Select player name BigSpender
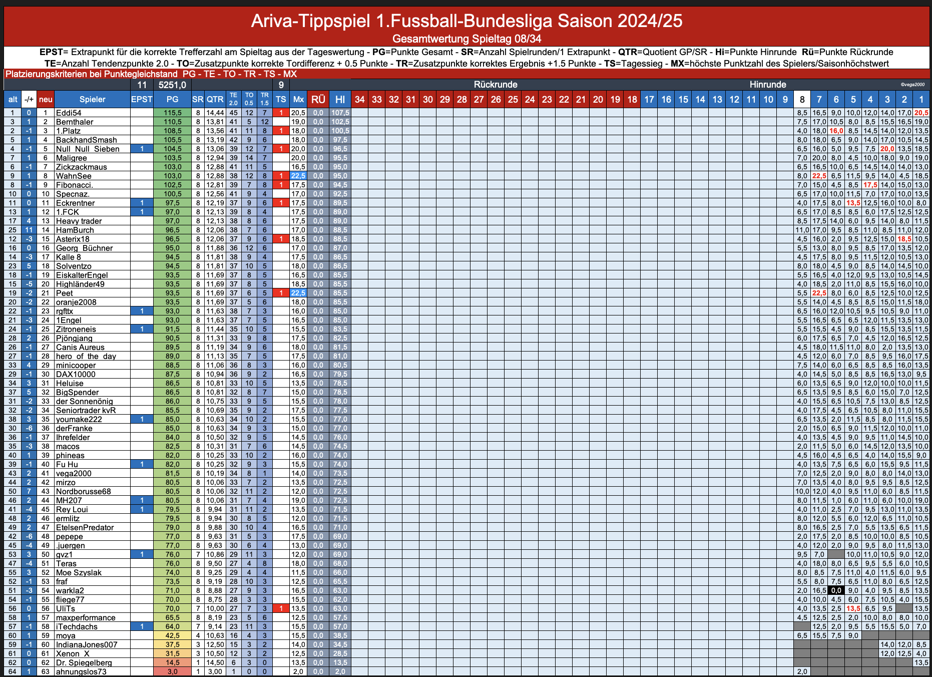The height and width of the screenshot is (677, 932). (x=77, y=392)
